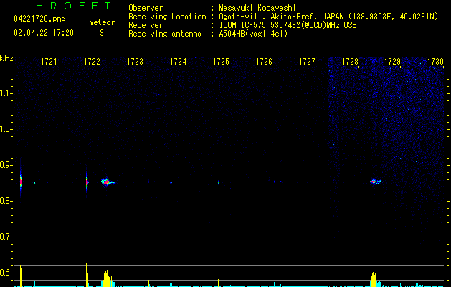Click the 1721 time marker
Image resolution: width=451 pixels, height=287 pixels.
point(49,62)
